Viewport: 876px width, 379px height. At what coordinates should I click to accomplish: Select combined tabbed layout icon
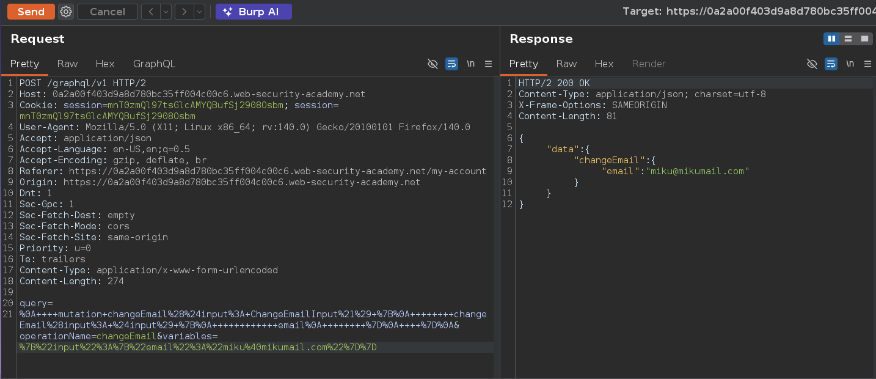click(864, 39)
